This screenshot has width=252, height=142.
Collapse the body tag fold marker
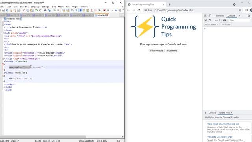pyautogui.click(x=3, y=33)
